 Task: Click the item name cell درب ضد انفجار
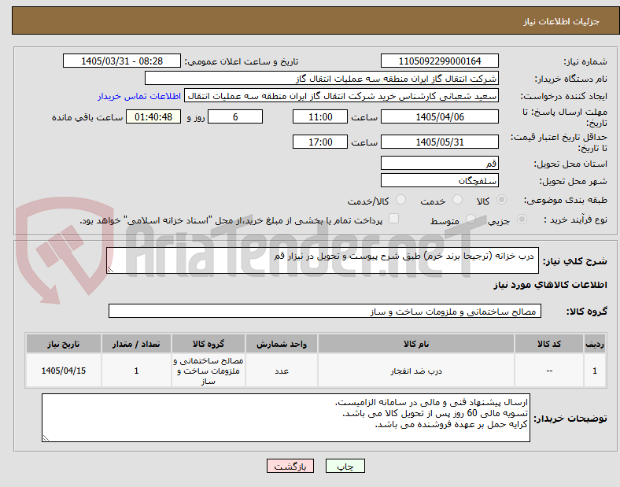tap(416, 371)
